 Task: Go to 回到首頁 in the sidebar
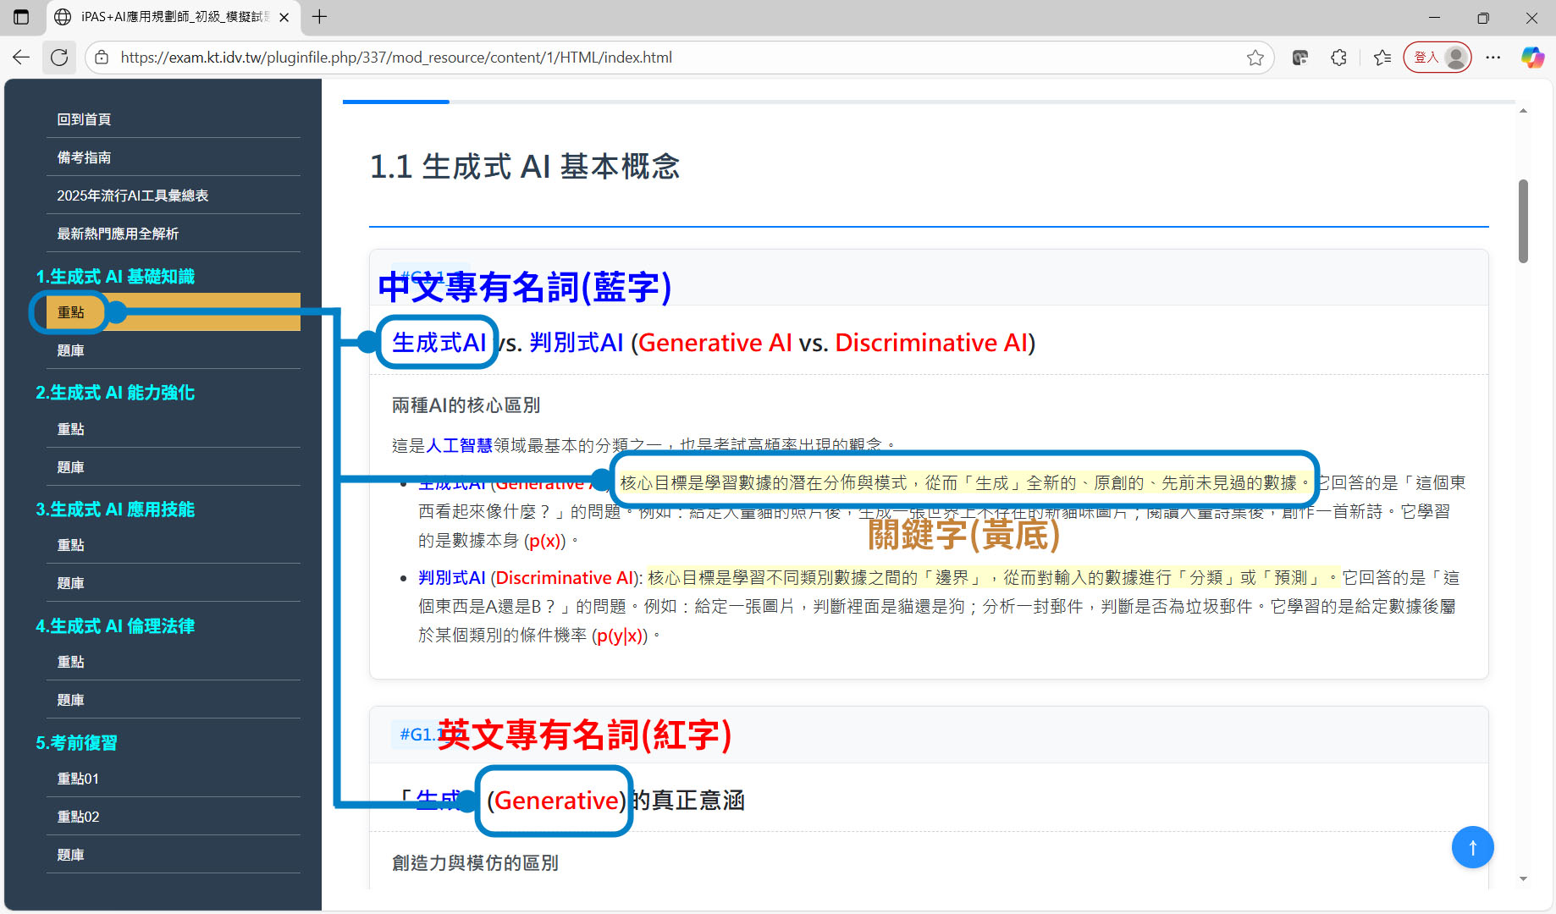coord(84,119)
